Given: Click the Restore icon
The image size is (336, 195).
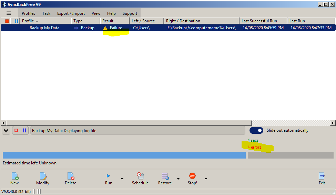Looking at the screenshot, I should (x=165, y=176).
